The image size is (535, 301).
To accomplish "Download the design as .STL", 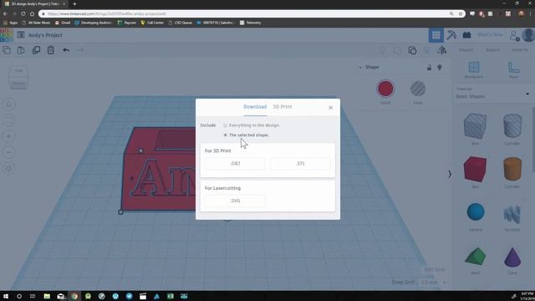I will pos(300,164).
